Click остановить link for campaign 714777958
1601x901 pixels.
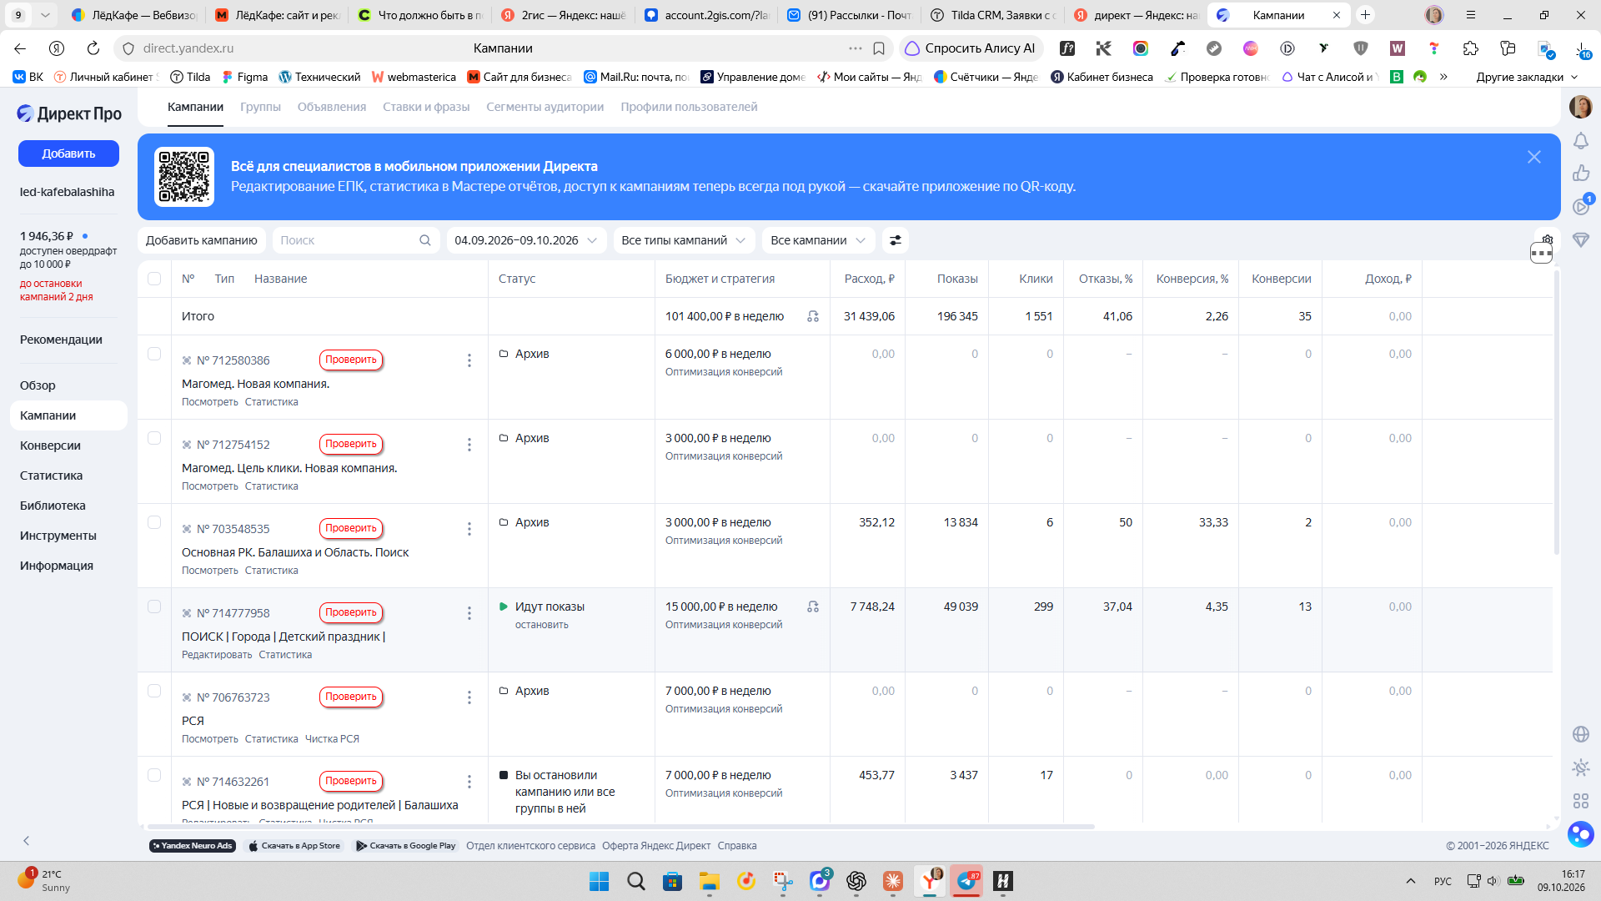point(541,625)
